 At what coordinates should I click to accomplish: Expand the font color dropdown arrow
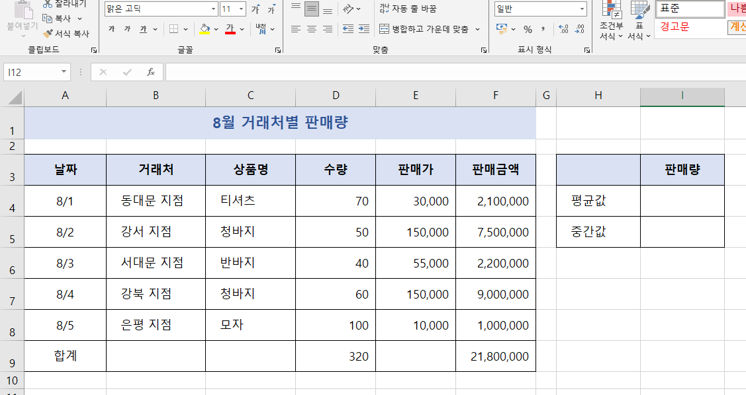(x=242, y=30)
